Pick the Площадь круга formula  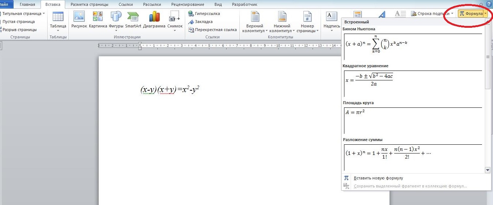point(413,120)
